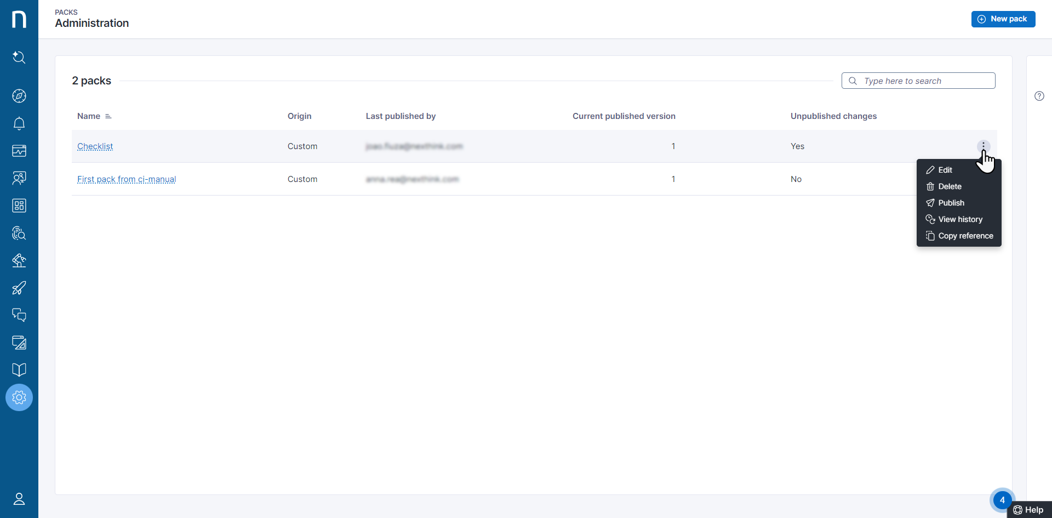Choose Delete in the pack menu

pos(949,186)
